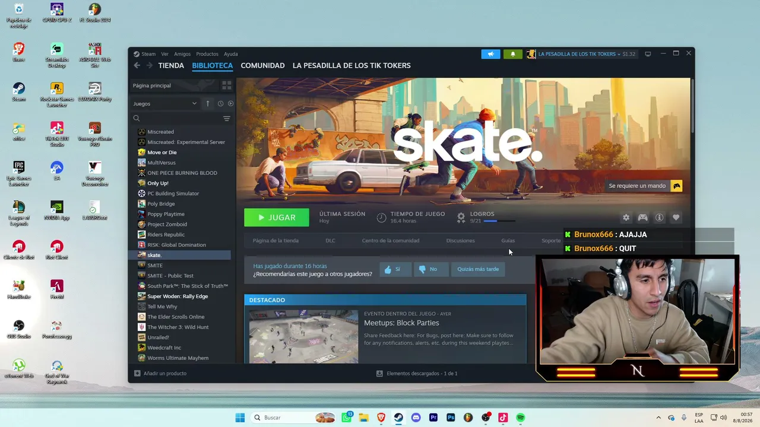
Task: Open Centro de la comunidad link
Action: coord(391,241)
